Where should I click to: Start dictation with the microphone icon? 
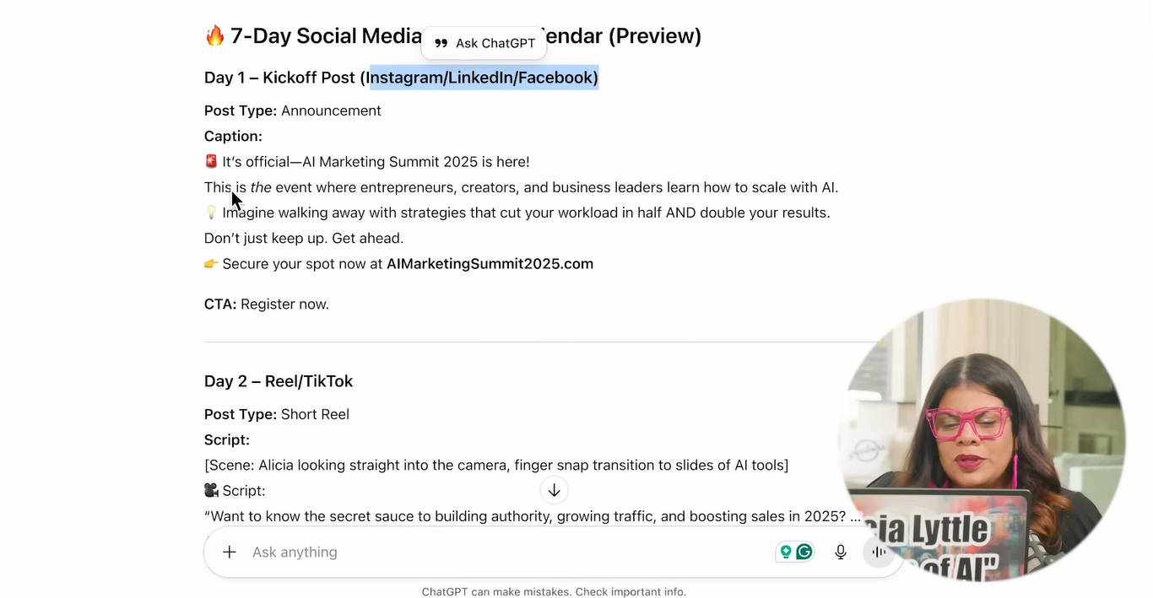click(x=841, y=552)
